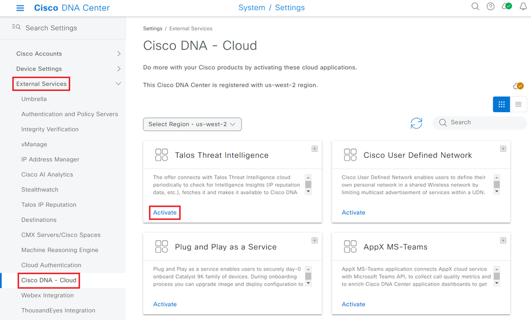Screen dimensions: 531x320
Task: Collapse the External Services section chevron
Action: (x=118, y=83)
